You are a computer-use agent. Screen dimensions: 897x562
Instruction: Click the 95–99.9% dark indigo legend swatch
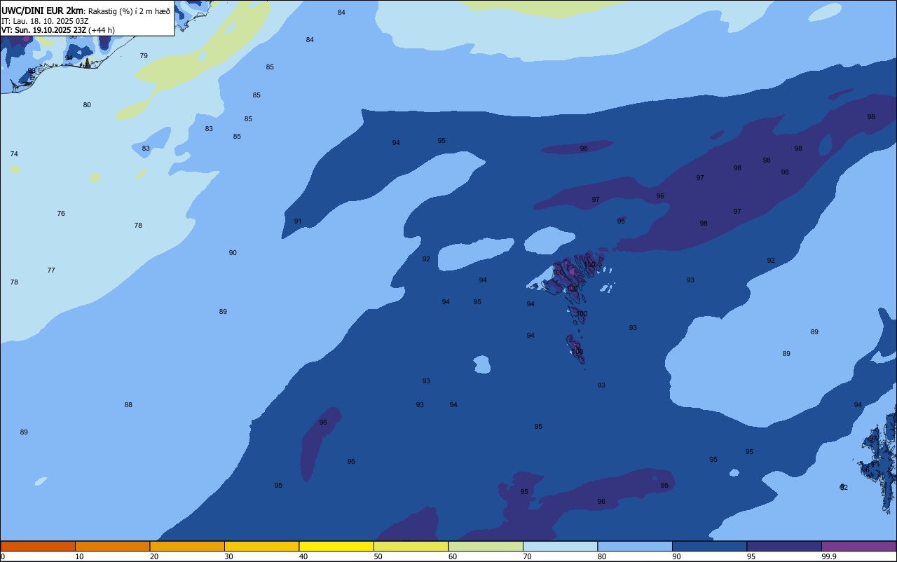784,546
